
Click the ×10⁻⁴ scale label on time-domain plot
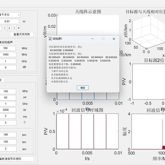62,111
